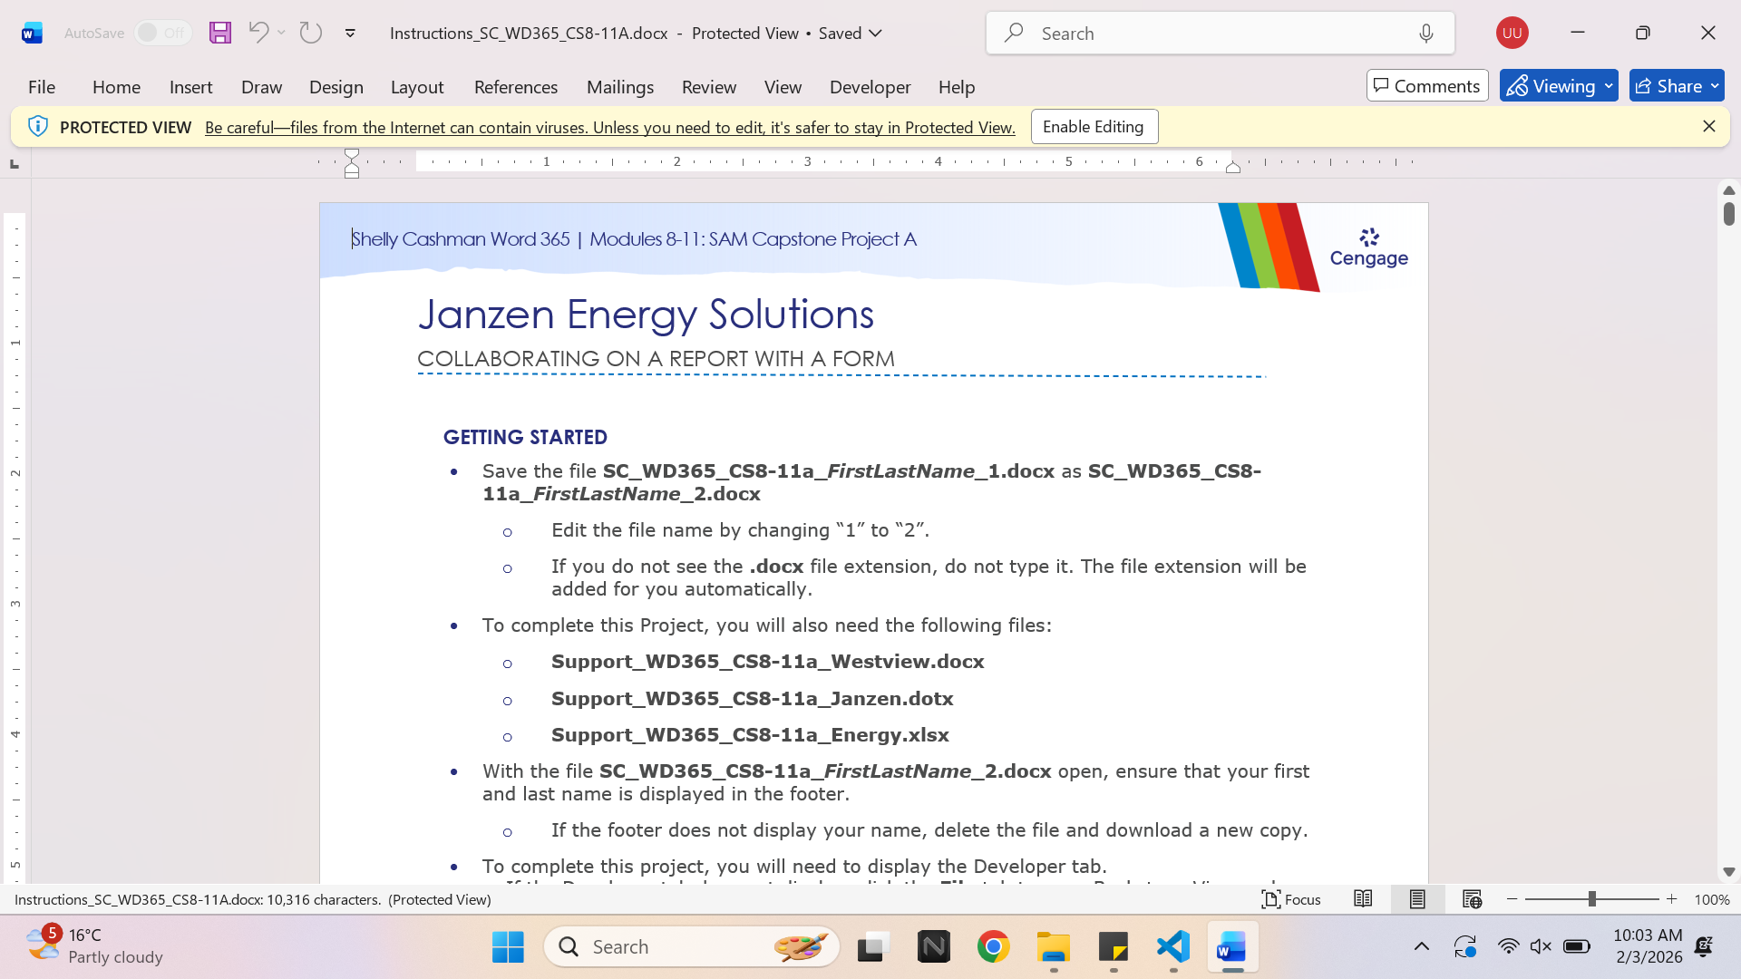Switch to Read Mode view icon
This screenshot has height=979, width=1741.
click(x=1363, y=899)
